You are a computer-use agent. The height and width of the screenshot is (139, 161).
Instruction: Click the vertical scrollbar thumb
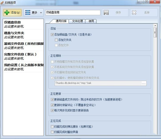(x=155, y=33)
